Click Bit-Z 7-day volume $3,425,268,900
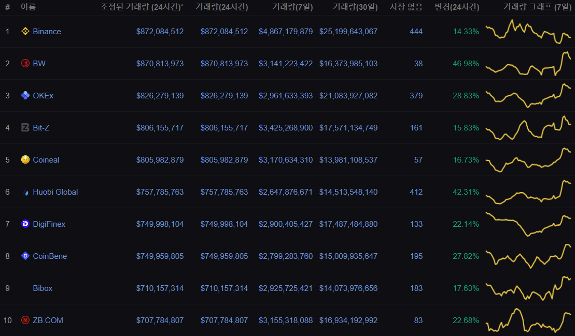 (x=286, y=128)
